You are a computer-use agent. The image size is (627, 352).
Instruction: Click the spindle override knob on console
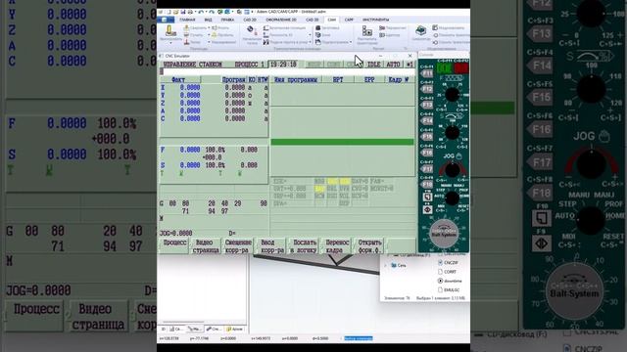453,132
